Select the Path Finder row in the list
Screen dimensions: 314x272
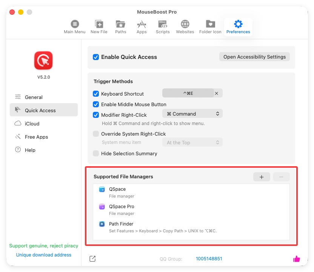(191, 227)
